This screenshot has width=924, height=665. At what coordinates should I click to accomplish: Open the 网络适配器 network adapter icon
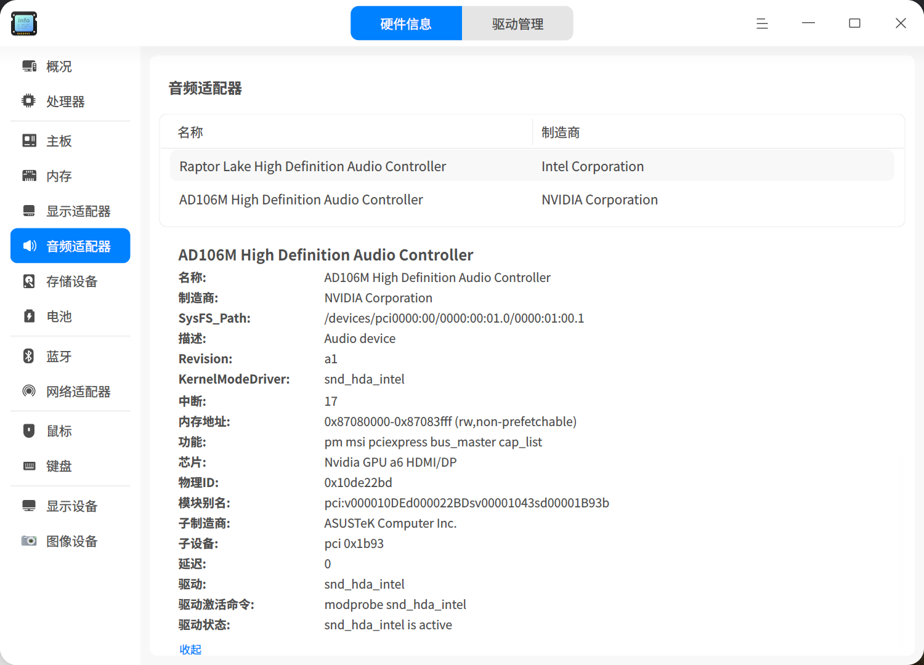pyautogui.click(x=29, y=392)
